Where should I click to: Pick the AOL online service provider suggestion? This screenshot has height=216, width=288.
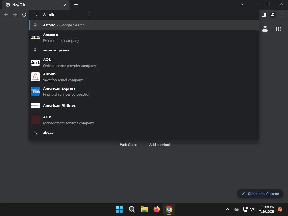144,63
